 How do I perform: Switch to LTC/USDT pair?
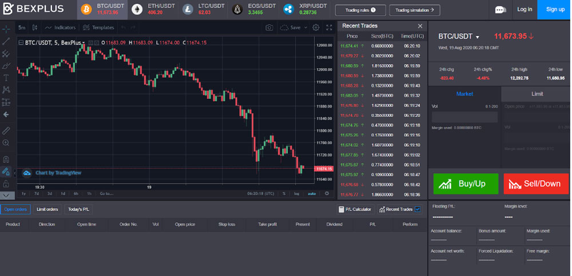(204, 10)
